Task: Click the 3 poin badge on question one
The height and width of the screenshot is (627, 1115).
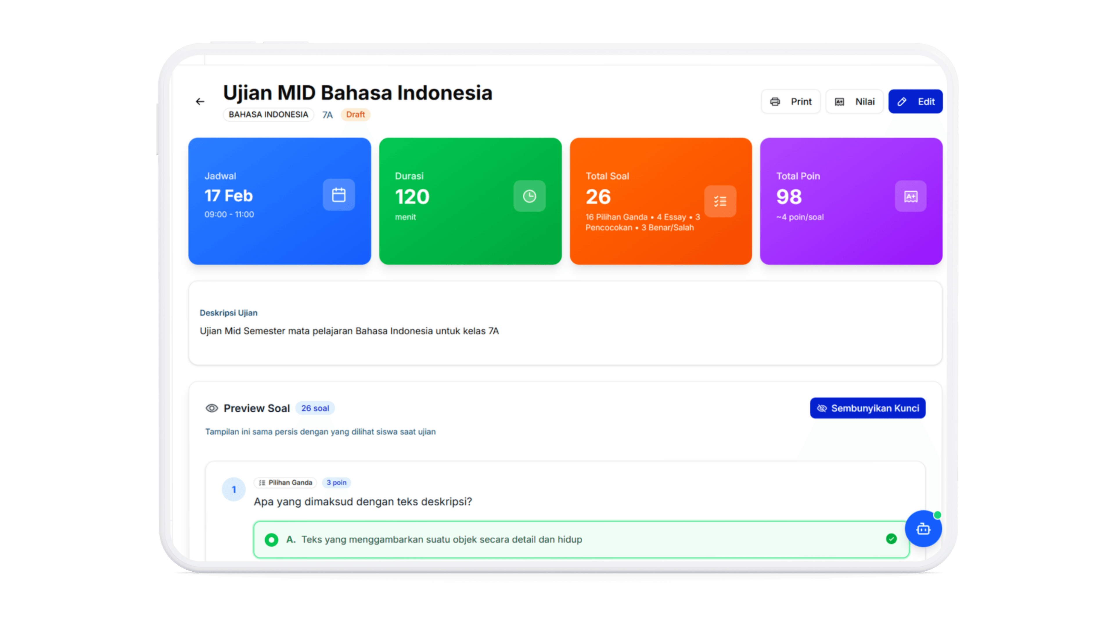Action: tap(336, 482)
